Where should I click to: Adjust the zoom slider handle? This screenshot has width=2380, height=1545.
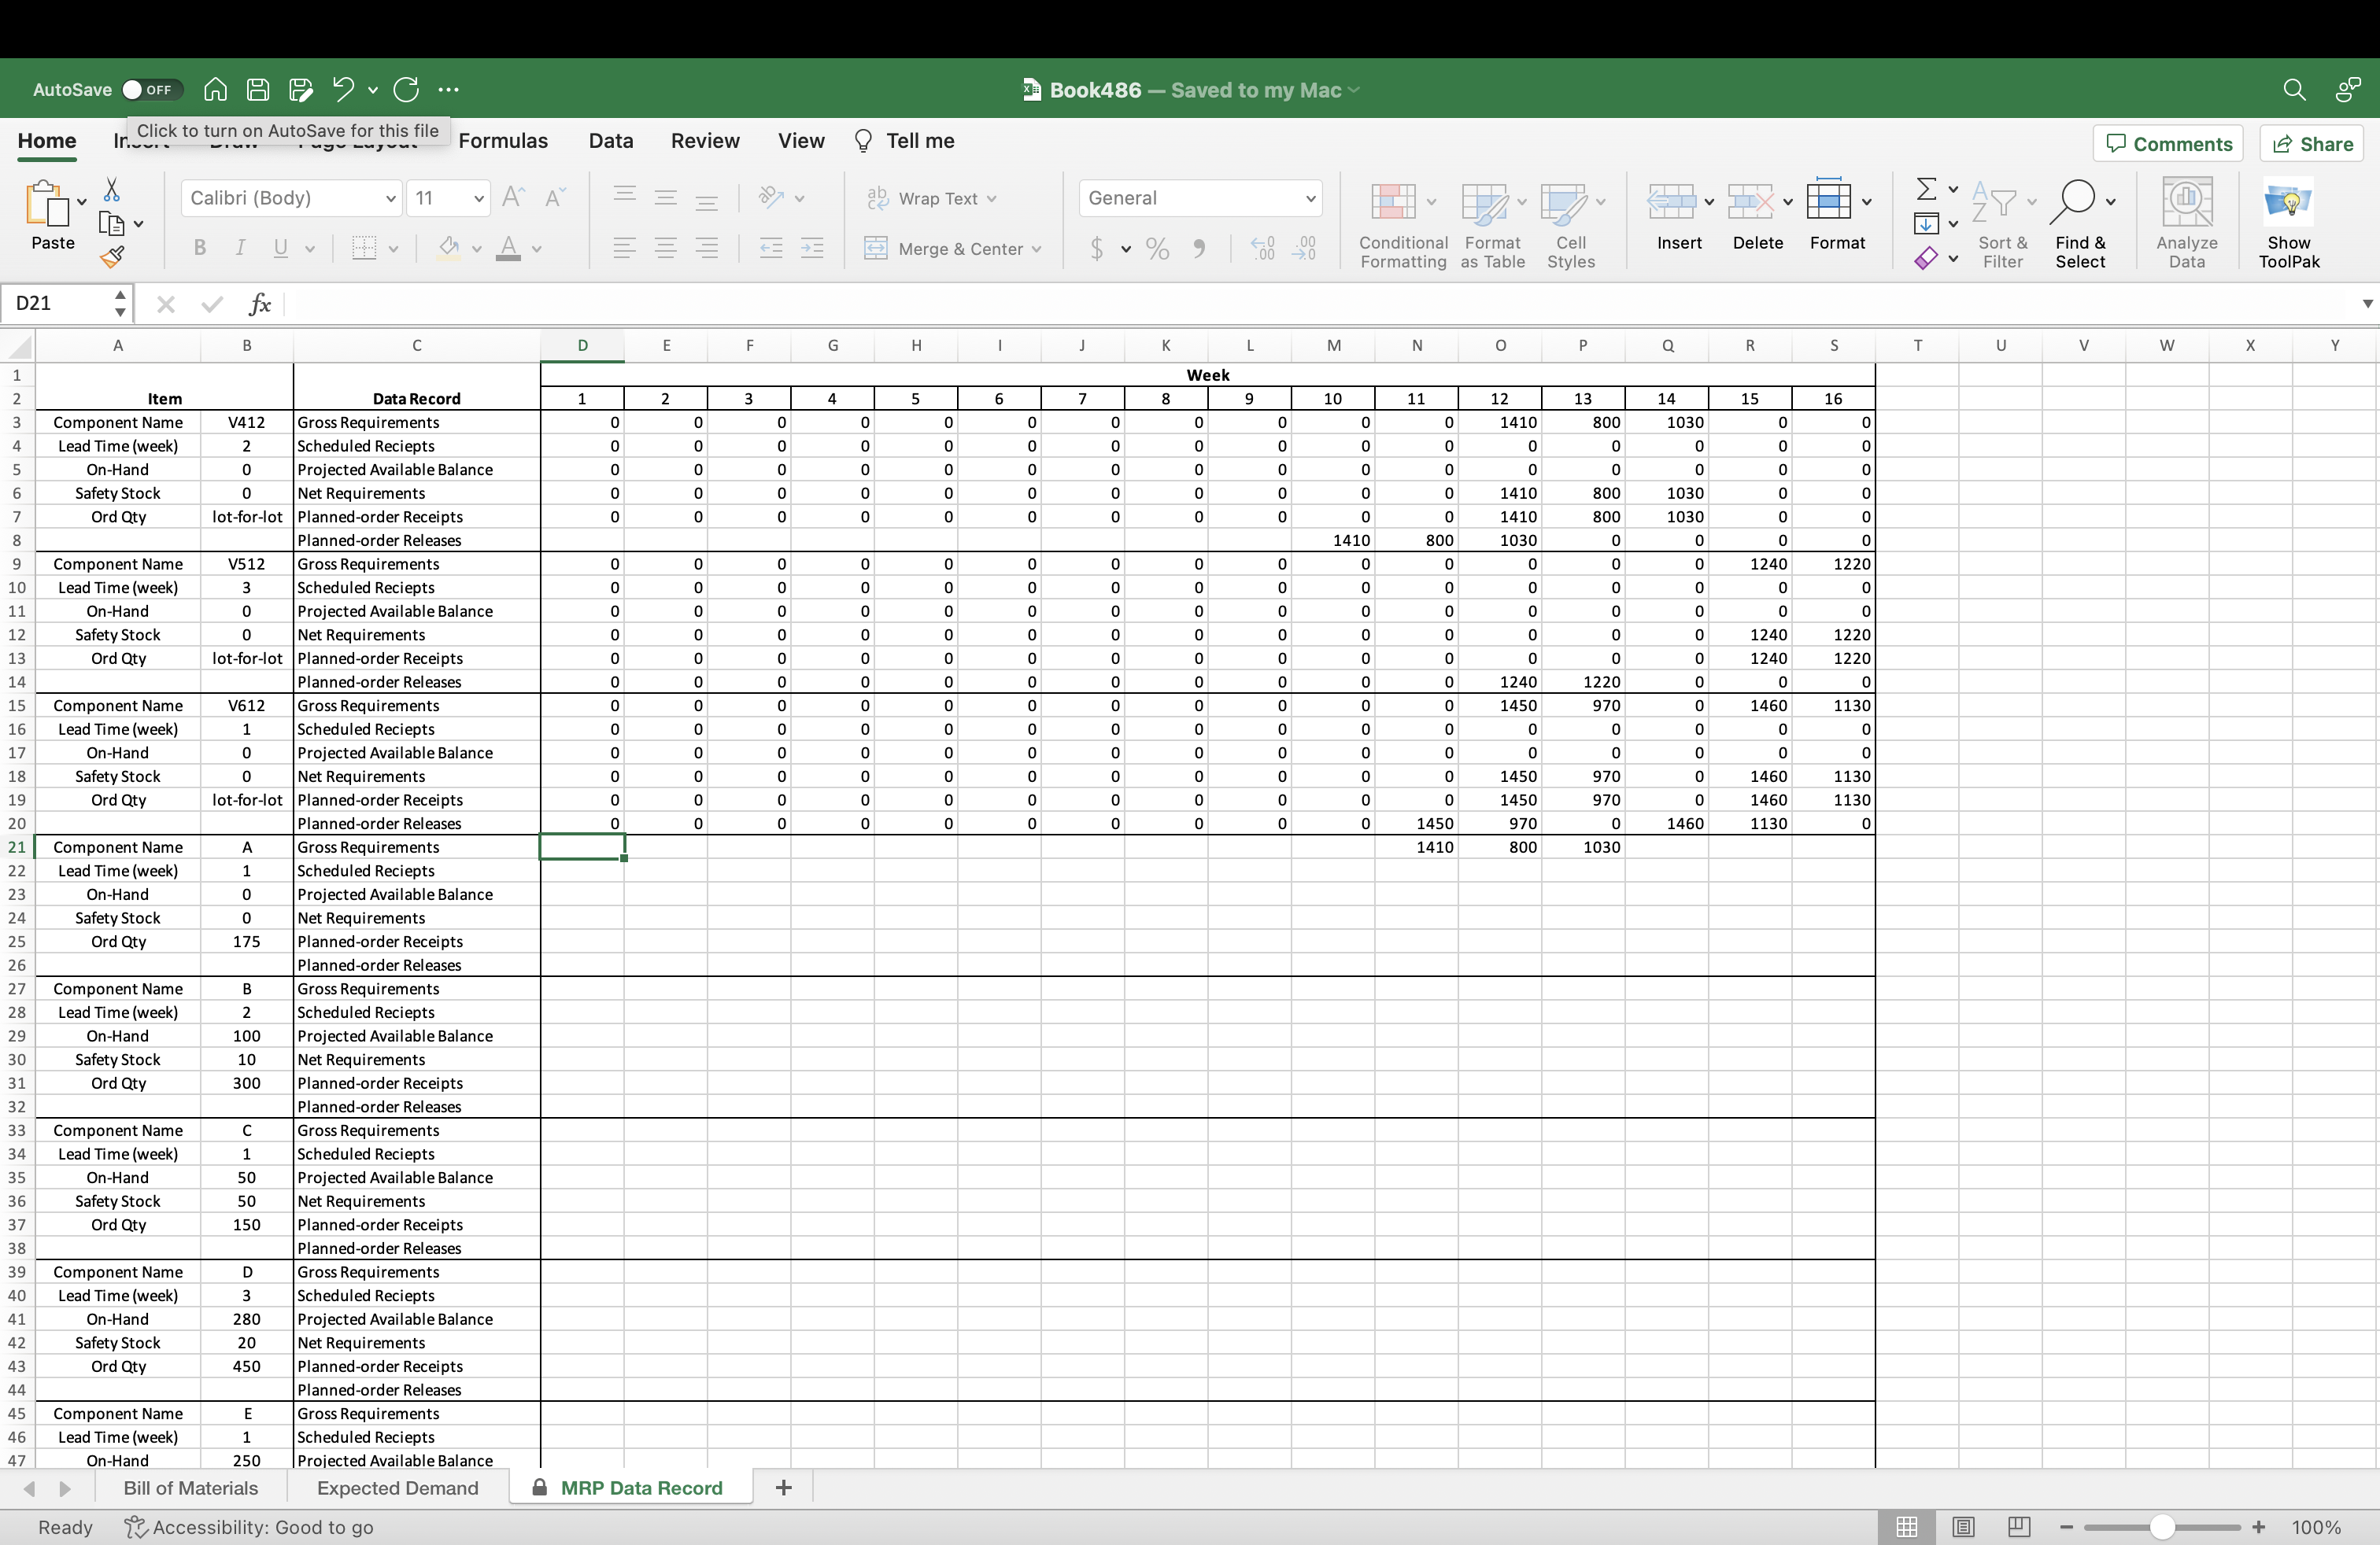click(x=2162, y=1527)
